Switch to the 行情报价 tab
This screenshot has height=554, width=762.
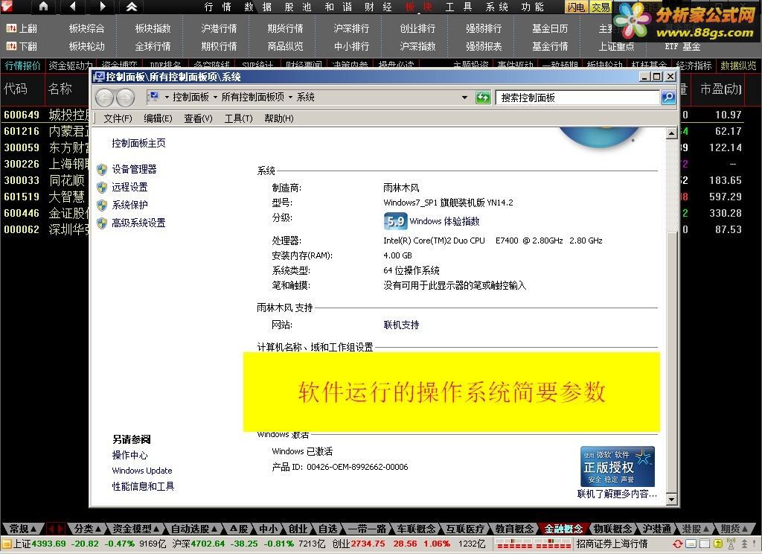22,66
